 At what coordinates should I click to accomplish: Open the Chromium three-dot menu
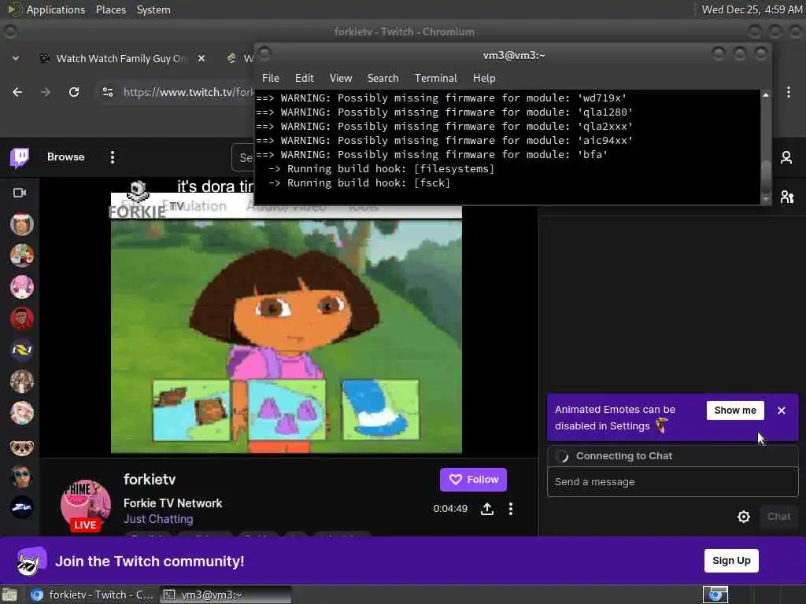pos(789,92)
